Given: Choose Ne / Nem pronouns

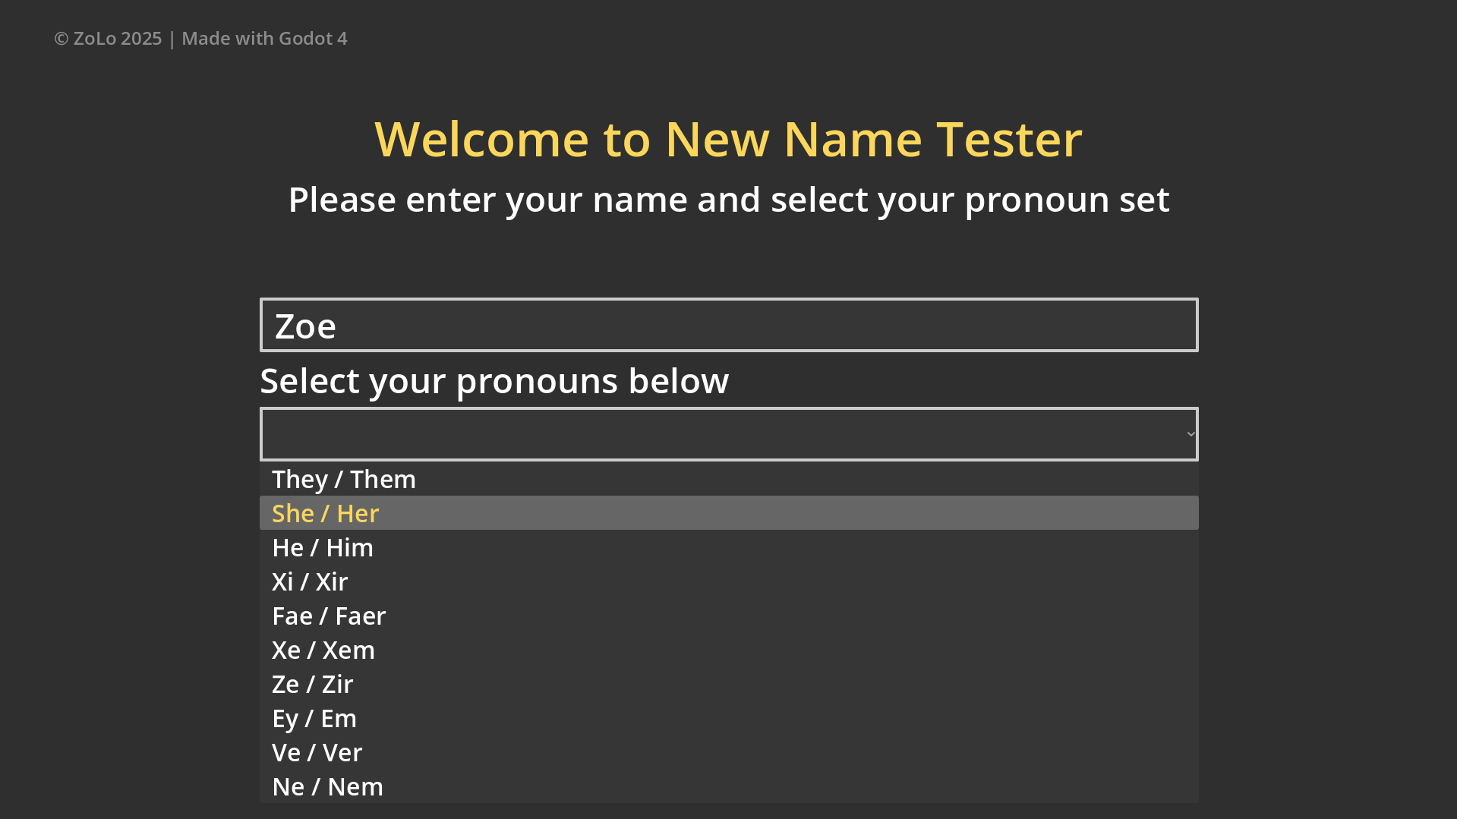Looking at the screenshot, I should pyautogui.click(x=327, y=786).
